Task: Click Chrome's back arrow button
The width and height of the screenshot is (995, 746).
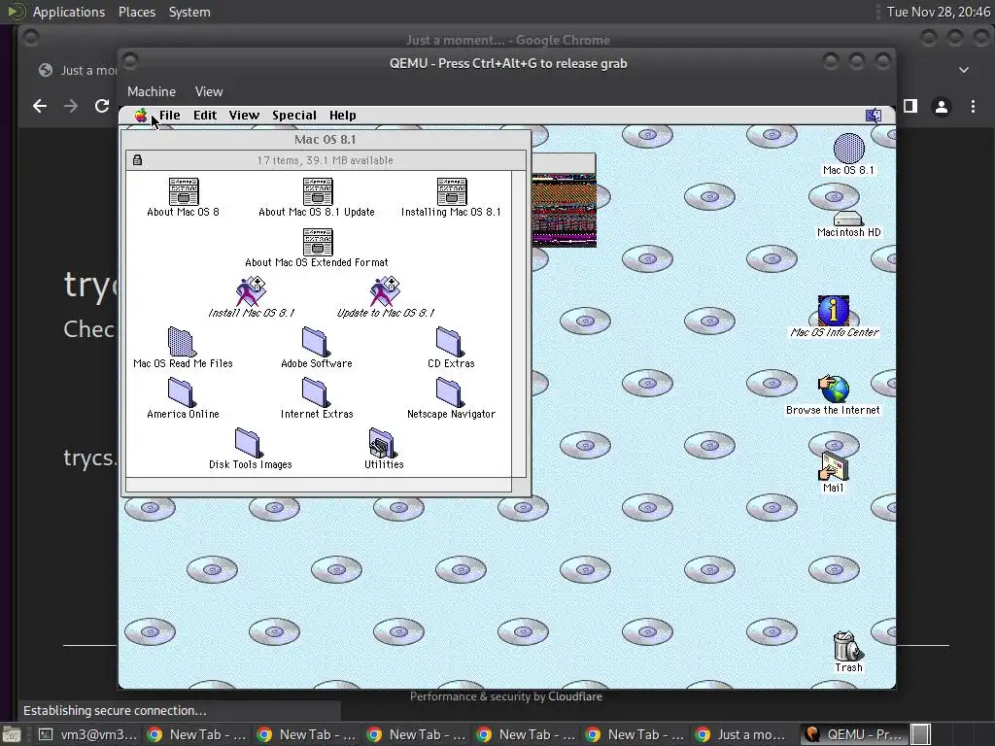Action: click(40, 106)
